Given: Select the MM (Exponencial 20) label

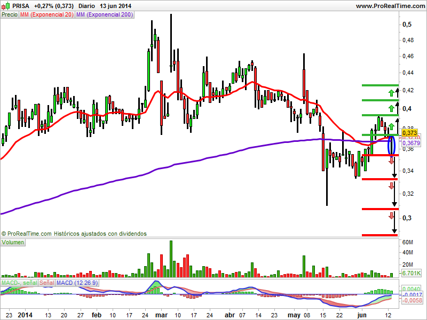Looking at the screenshot, I should click(x=47, y=14).
